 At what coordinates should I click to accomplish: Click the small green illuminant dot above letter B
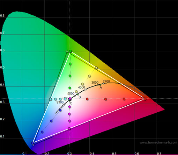pos(78,95)
